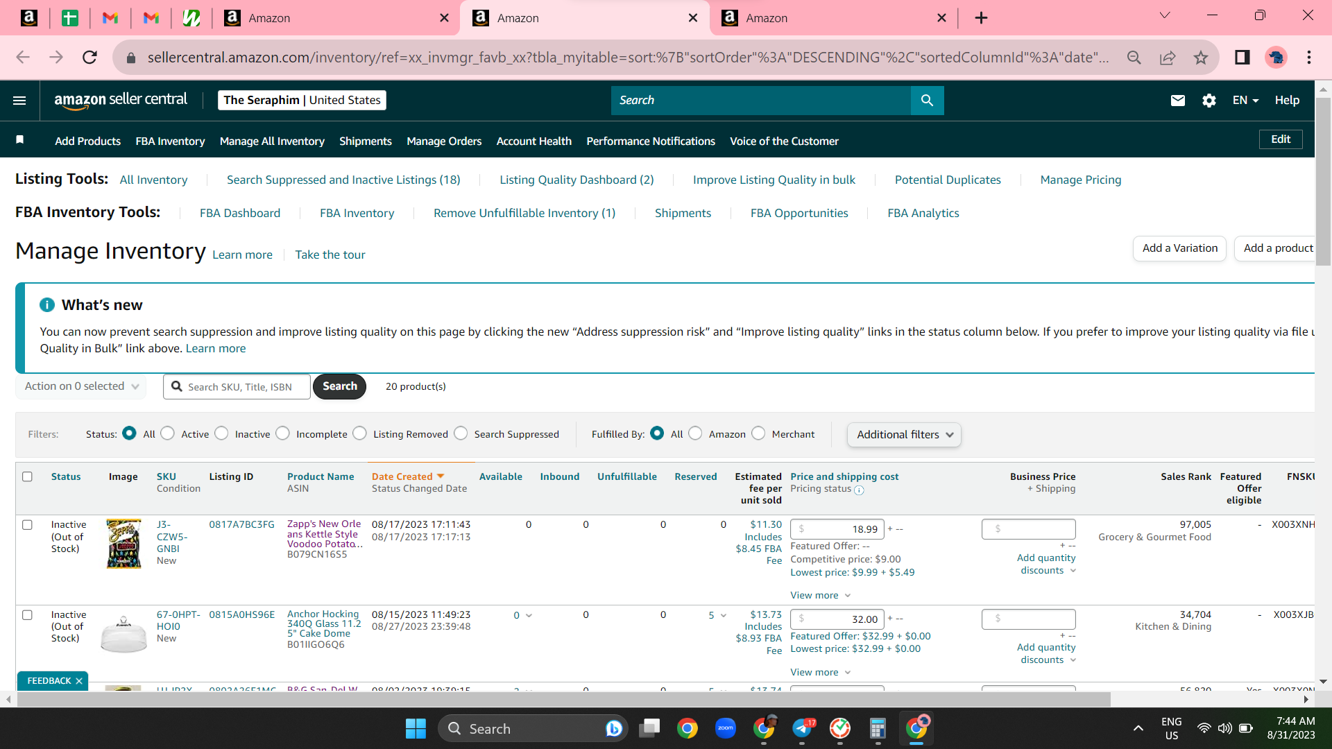Toggle the browser side panel icon
1332x749 pixels.
click(x=1243, y=58)
